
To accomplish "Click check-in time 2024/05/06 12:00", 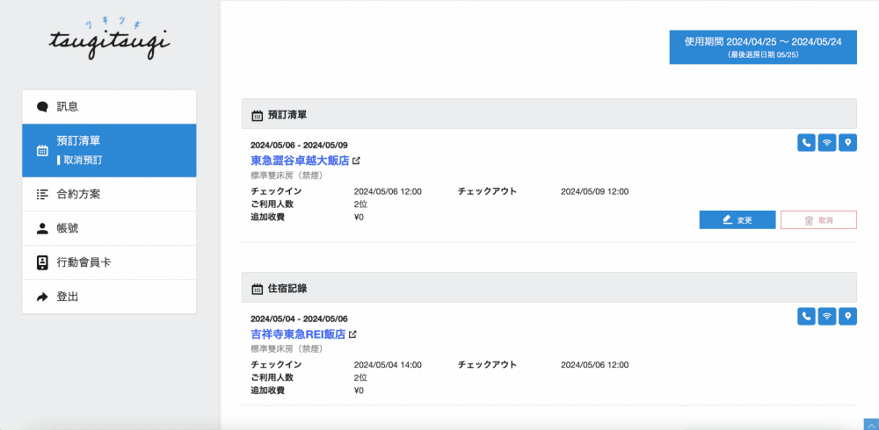I will [388, 191].
